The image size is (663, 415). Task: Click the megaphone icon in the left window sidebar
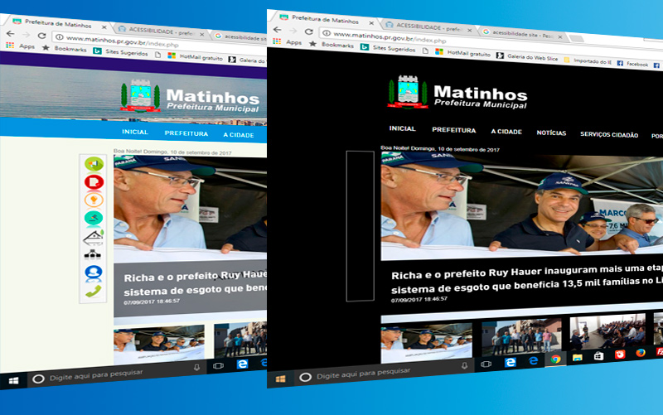[x=94, y=163]
